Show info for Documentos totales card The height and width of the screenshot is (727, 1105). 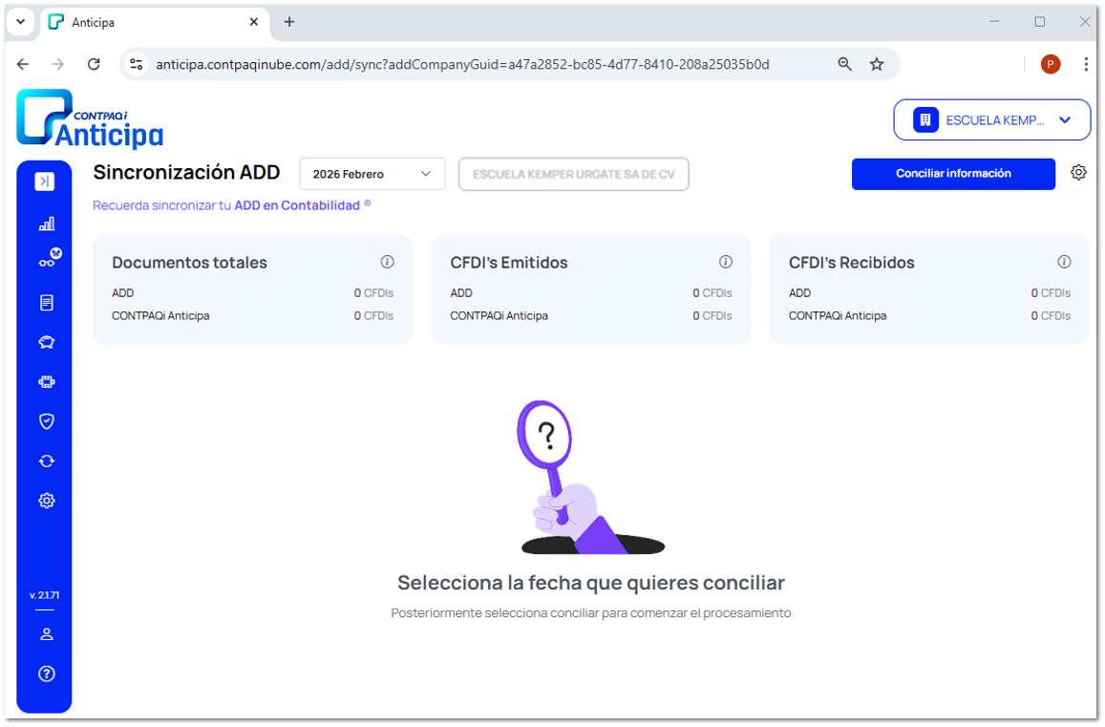[x=387, y=262]
